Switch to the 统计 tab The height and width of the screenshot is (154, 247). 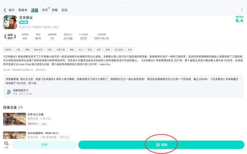(x=12, y=10)
